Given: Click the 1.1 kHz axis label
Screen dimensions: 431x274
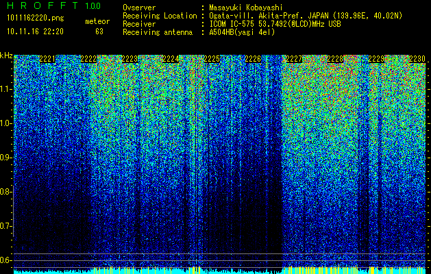Looking at the screenshot, I should 5,90.
